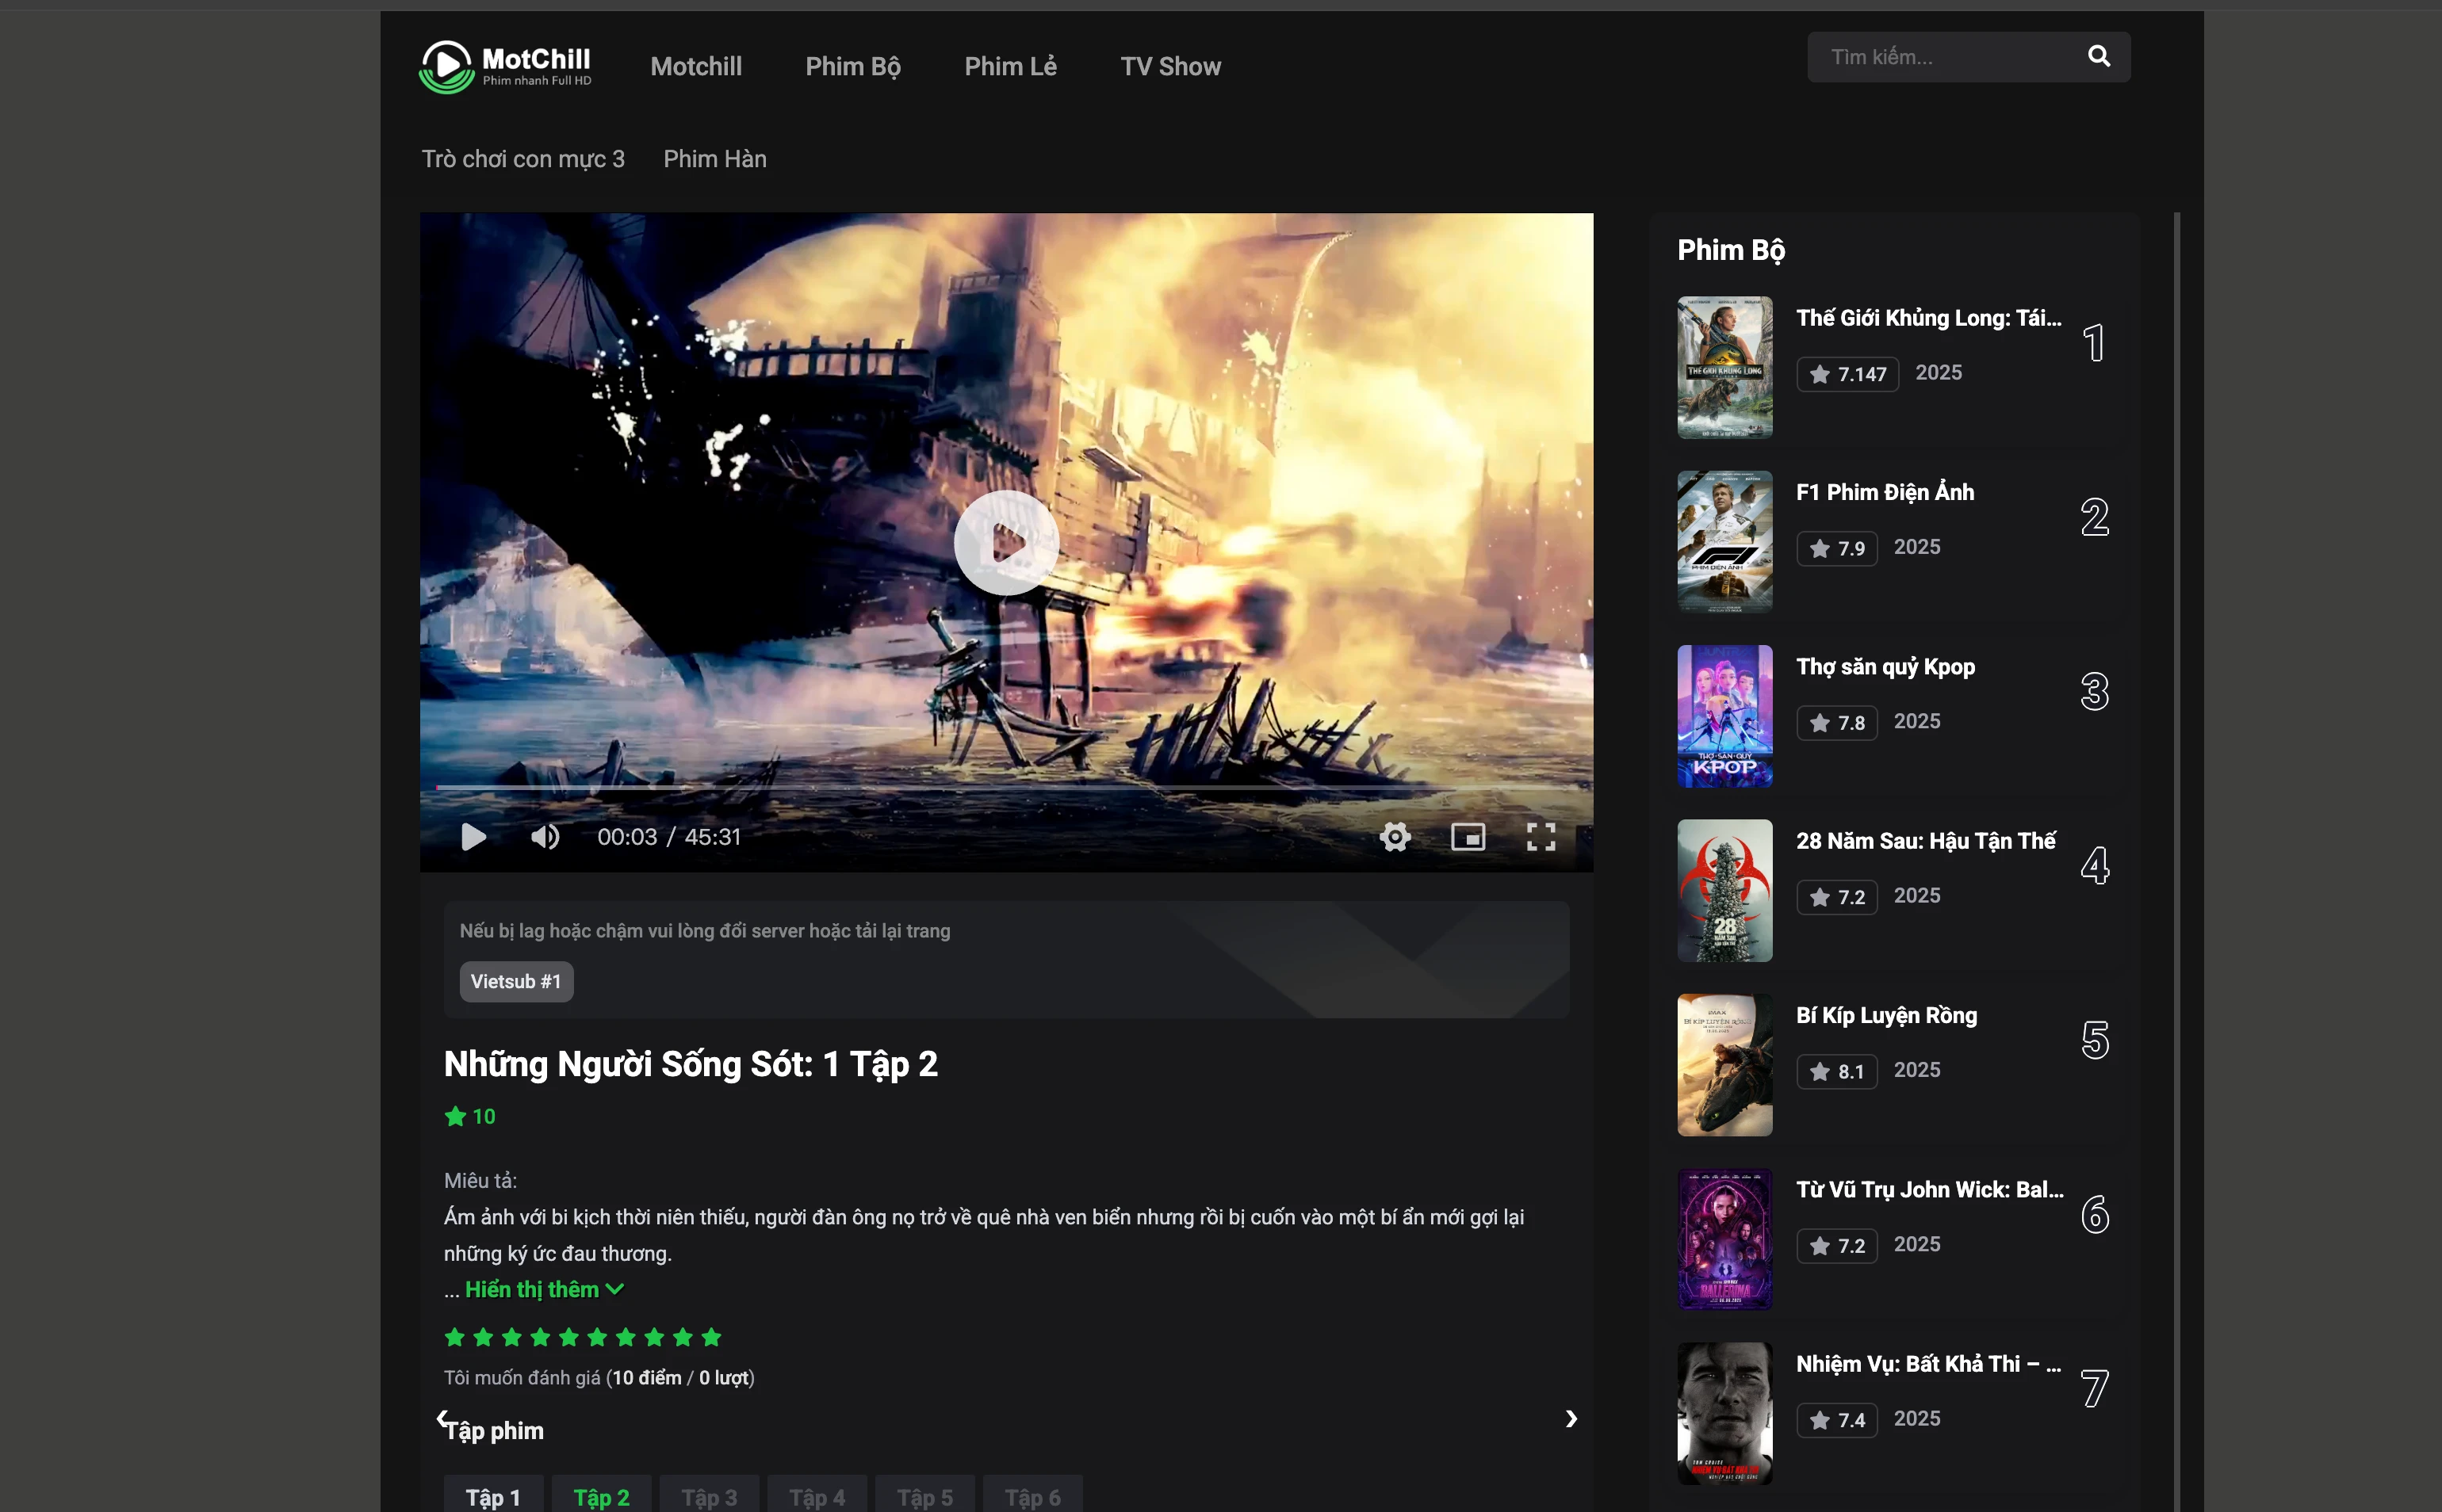
Task: Select the search magnifier icon
Action: (x=2098, y=56)
